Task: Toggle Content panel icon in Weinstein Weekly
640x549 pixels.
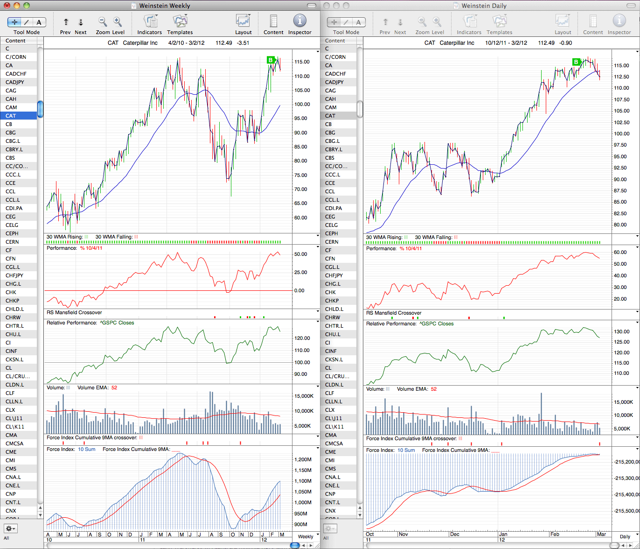Action: pos(273,21)
